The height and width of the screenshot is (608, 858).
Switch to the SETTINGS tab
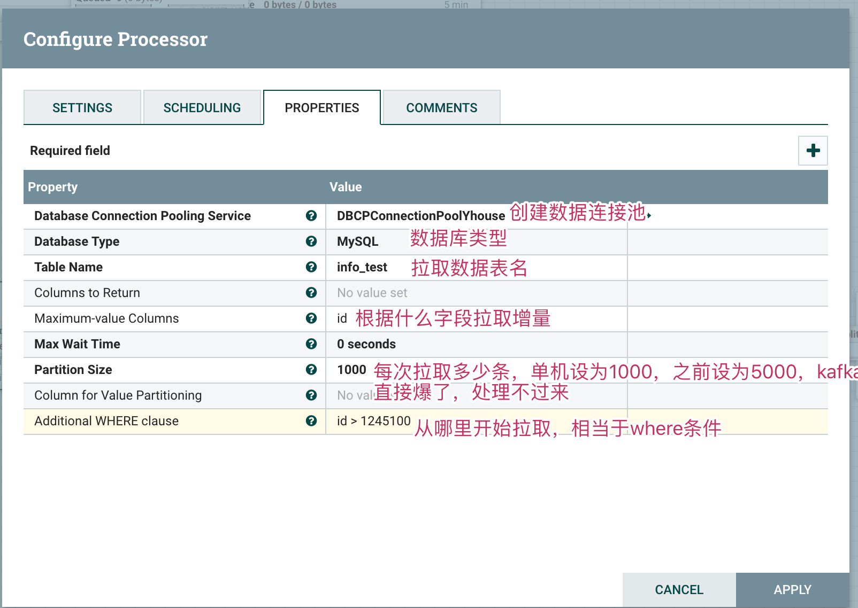82,107
